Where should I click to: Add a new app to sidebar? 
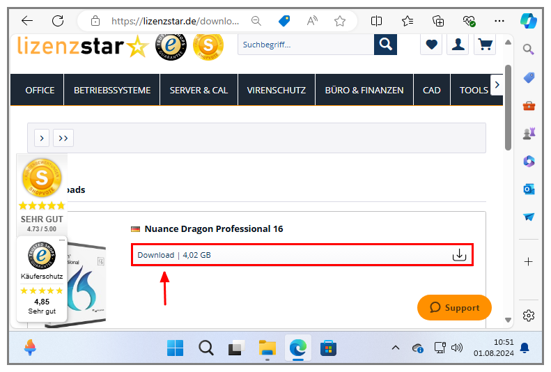coord(529,262)
